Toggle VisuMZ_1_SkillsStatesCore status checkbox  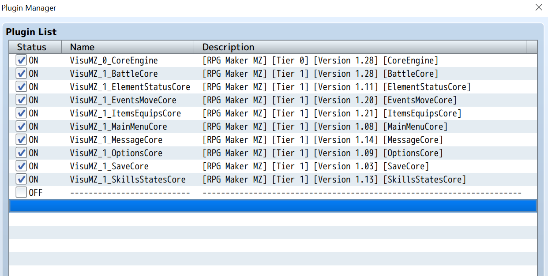(21, 179)
